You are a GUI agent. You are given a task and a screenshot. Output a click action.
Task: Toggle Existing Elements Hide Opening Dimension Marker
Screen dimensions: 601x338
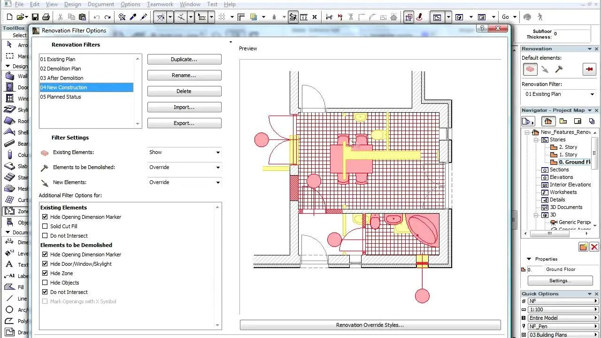point(45,217)
